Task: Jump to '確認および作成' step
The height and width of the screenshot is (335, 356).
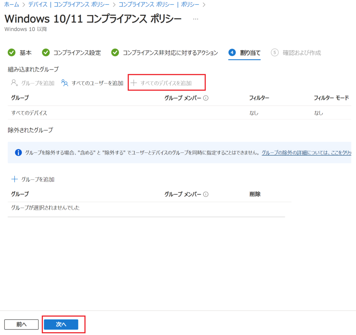Action: click(296, 53)
